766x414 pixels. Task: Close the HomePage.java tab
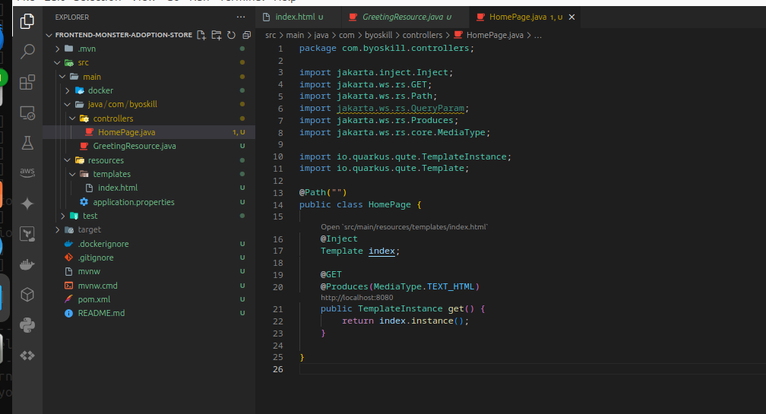tap(571, 17)
